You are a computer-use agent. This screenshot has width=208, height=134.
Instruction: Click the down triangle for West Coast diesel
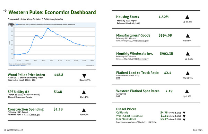coord(184,116)
